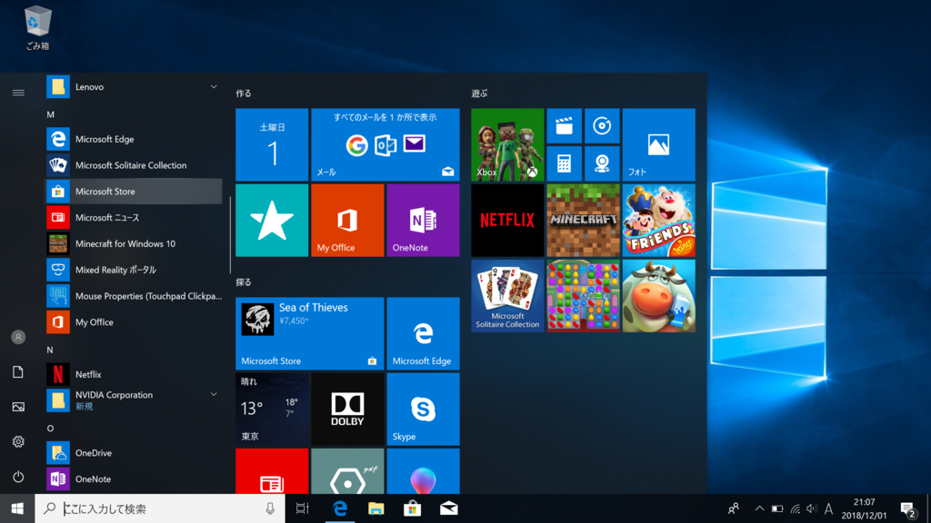
Task: Open Microsoft ニュース app entry
Action: 135,218
